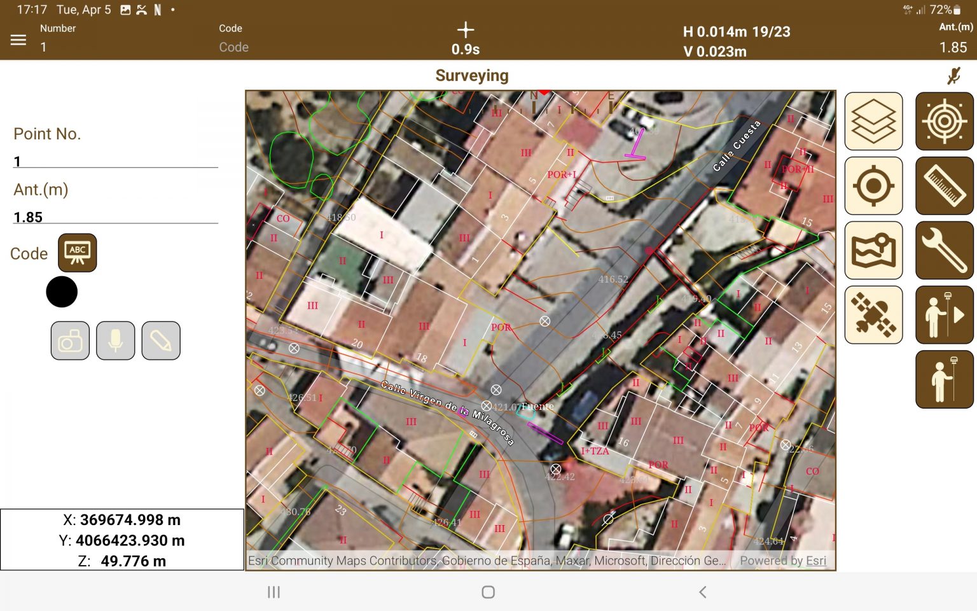Open the code list ABC button

[78, 253]
